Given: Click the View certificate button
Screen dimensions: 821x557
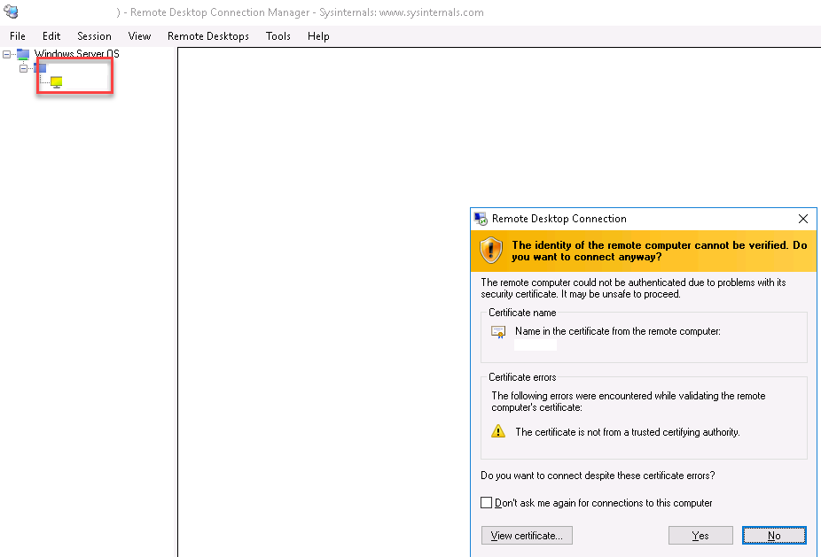Looking at the screenshot, I should coord(527,536).
